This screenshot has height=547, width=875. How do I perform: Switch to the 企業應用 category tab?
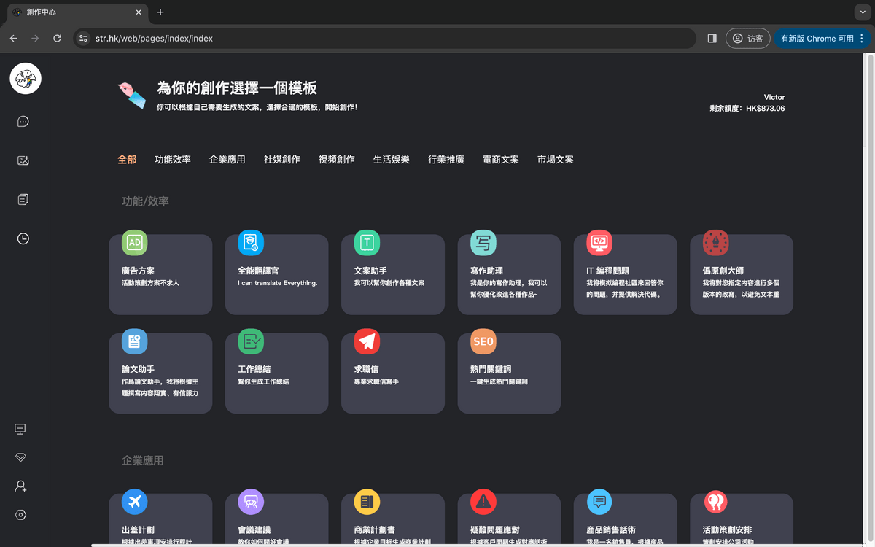[227, 159]
